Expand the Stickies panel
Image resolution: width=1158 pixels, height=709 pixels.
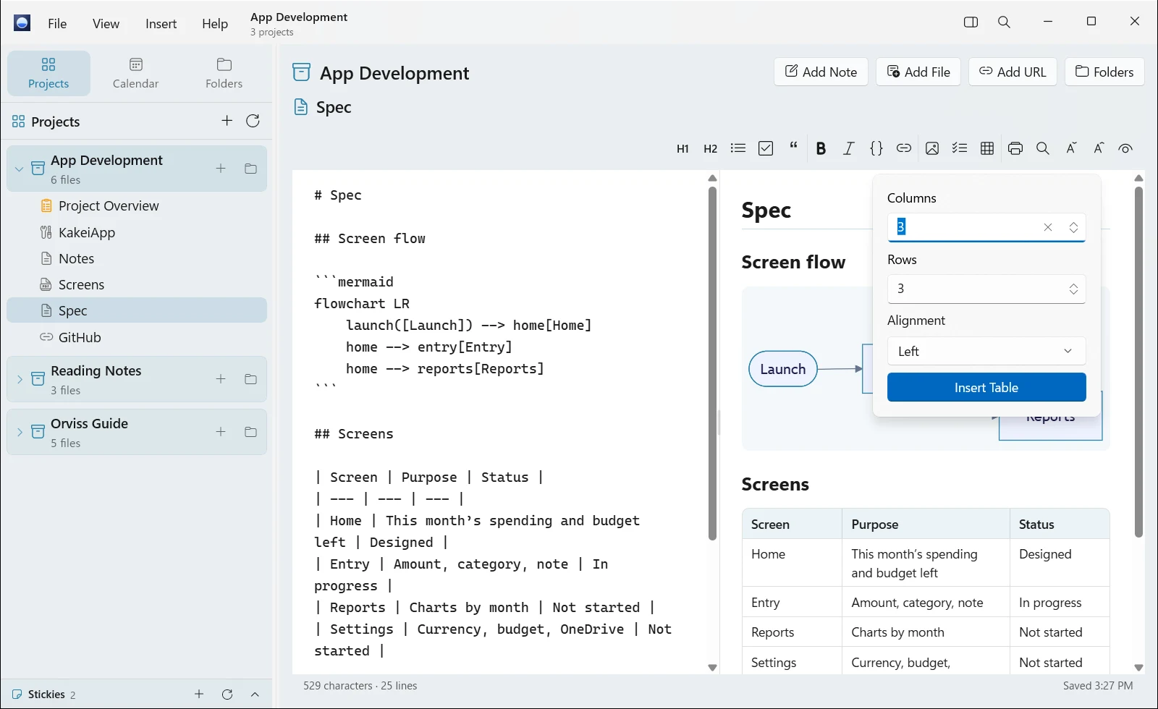click(255, 694)
